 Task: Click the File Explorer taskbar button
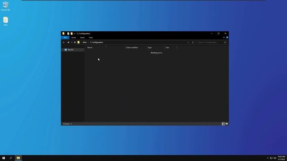click(x=18, y=158)
